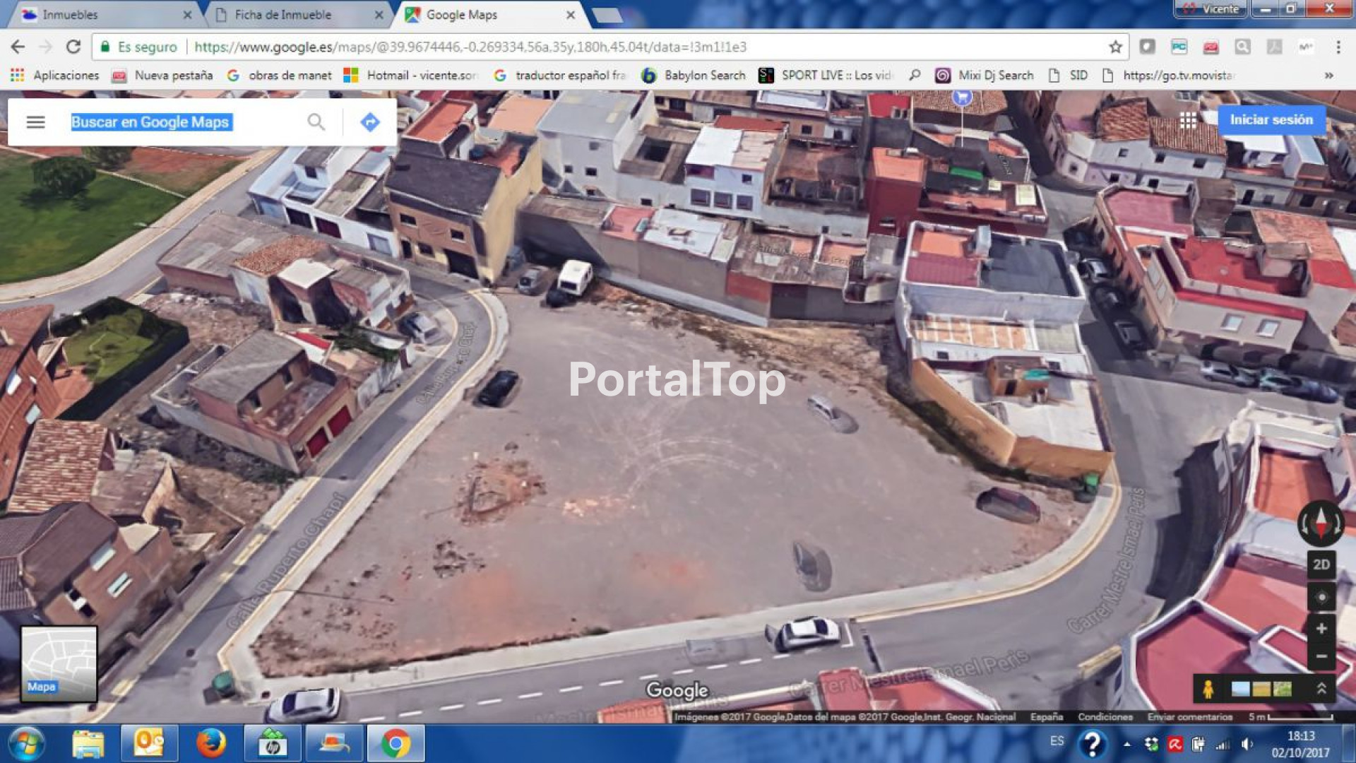1356x763 pixels.
Task: Reset orientation using the compass
Action: (1321, 523)
